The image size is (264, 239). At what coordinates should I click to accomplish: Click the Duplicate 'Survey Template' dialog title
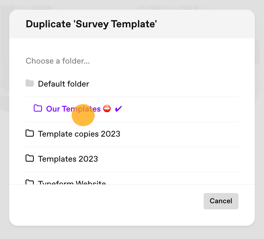pos(91,24)
